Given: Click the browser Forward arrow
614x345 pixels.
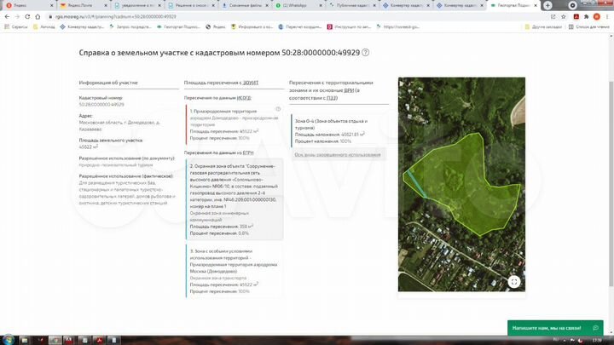Looking at the screenshot, I should (17, 17).
